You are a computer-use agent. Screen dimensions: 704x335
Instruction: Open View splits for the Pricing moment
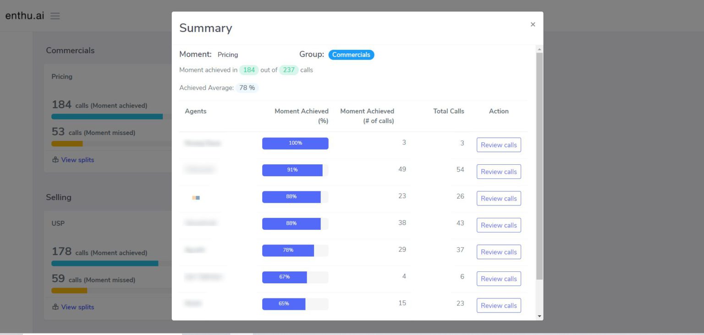click(77, 160)
